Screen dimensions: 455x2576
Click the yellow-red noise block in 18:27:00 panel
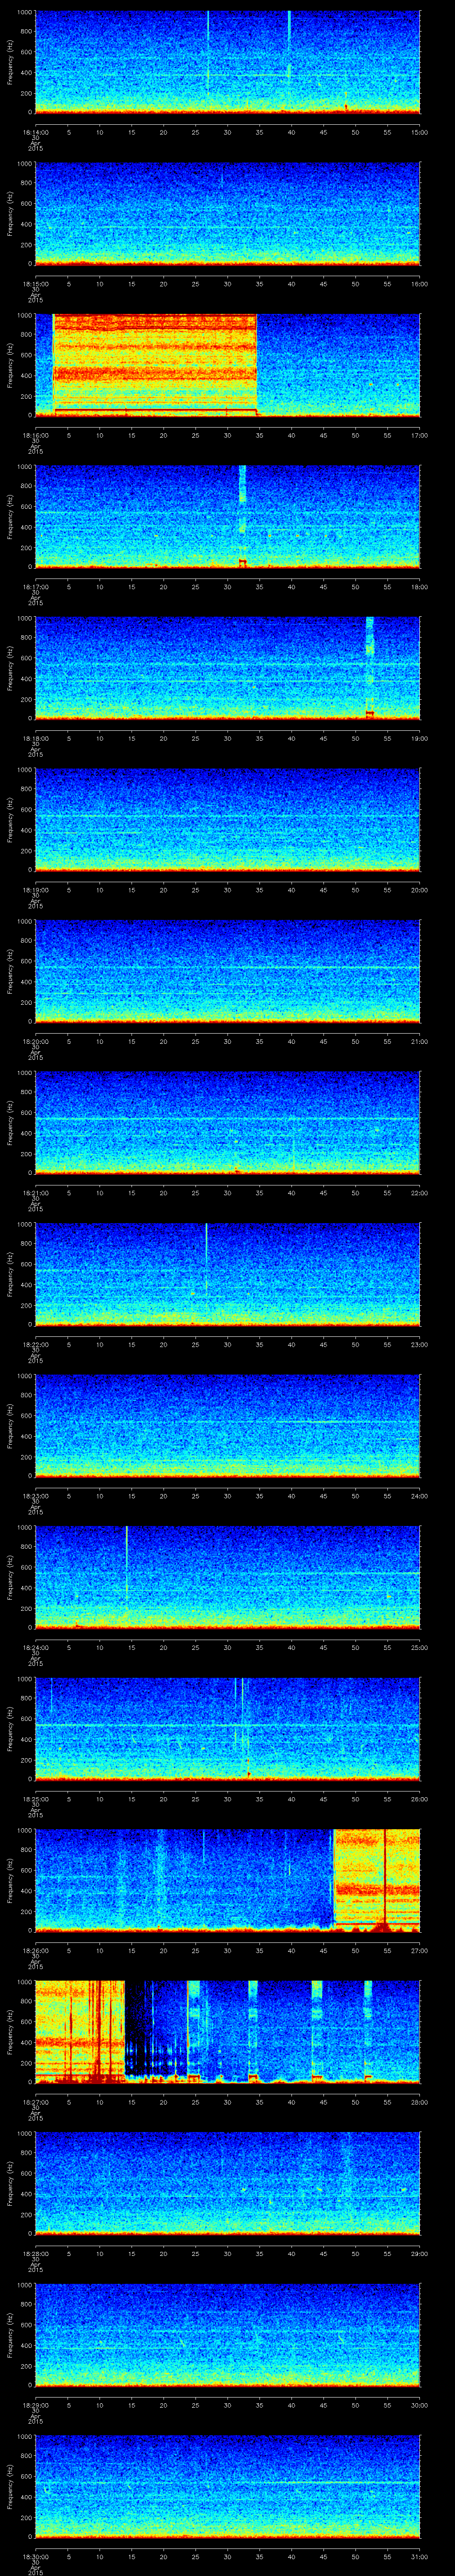tap(80, 2030)
